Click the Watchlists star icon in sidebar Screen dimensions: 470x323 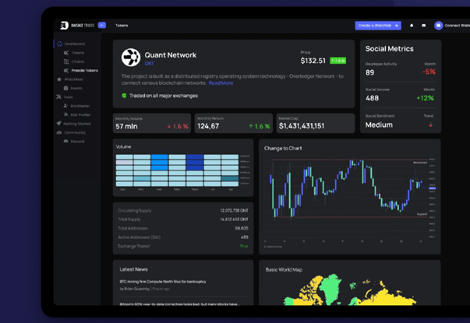point(59,79)
